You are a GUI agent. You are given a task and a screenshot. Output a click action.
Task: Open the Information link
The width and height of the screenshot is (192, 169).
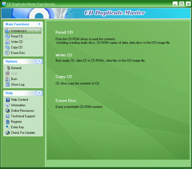click(x=18, y=105)
